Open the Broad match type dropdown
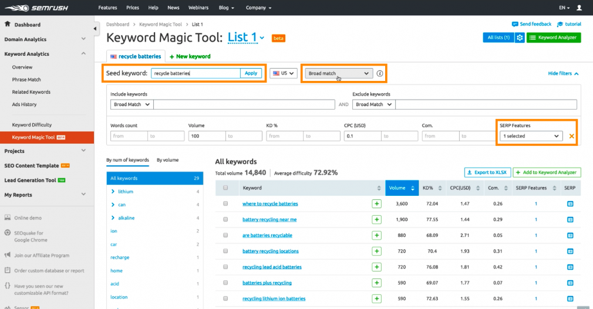 click(339, 73)
